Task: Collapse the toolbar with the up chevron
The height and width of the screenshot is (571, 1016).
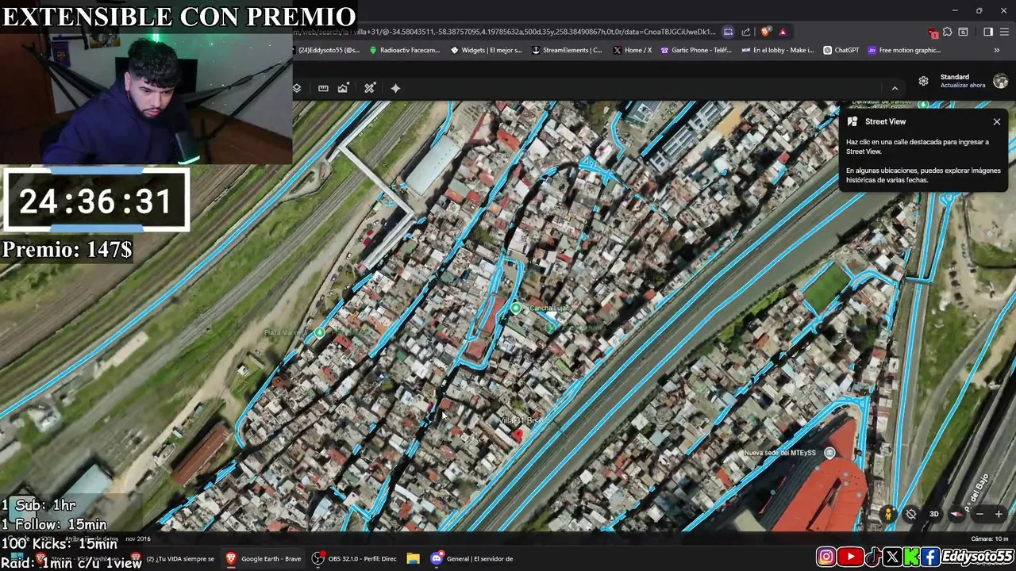Action: pos(895,88)
